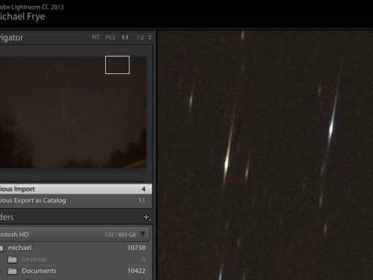
Task: Click the Documents count 10422
Action: 136,271
